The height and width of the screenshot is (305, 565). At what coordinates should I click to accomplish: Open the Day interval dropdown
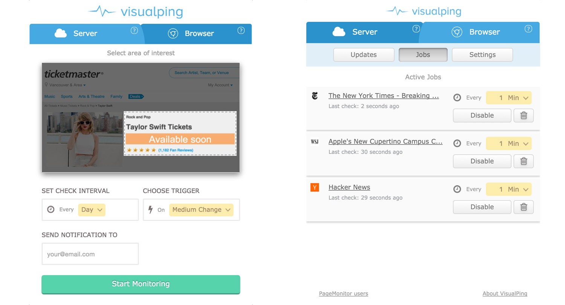point(92,210)
